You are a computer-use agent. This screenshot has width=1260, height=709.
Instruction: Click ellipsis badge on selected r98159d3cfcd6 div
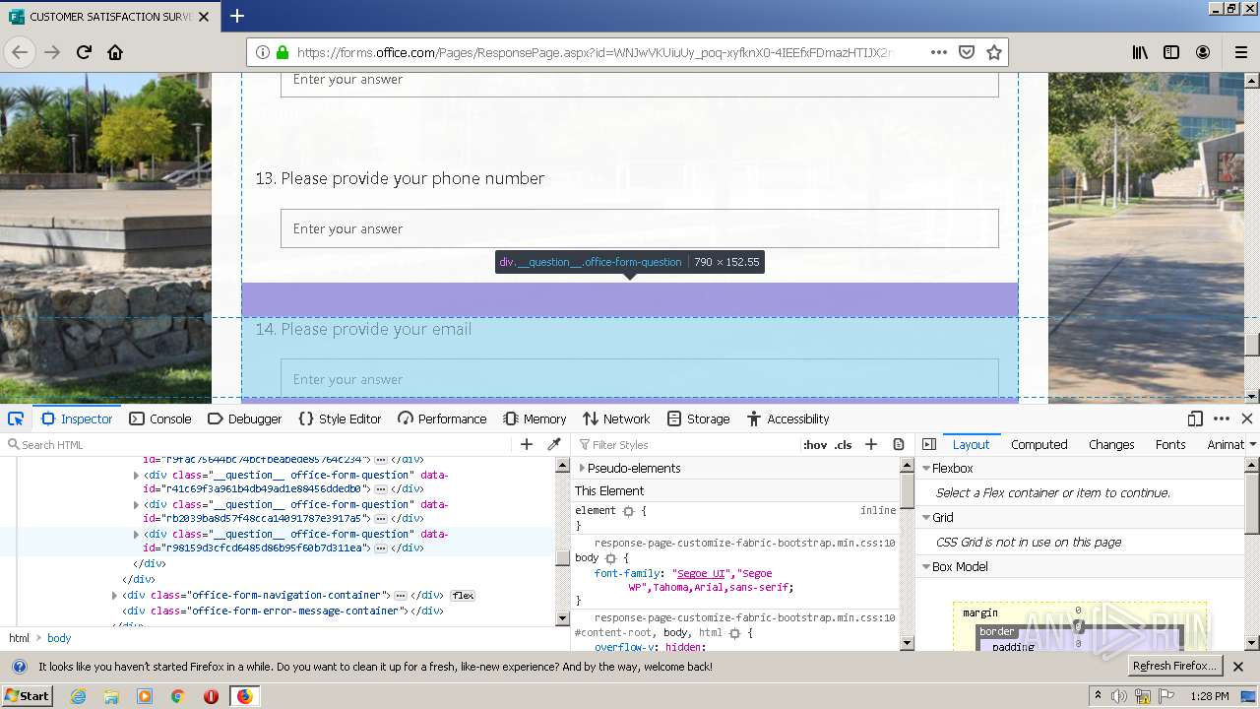point(380,548)
